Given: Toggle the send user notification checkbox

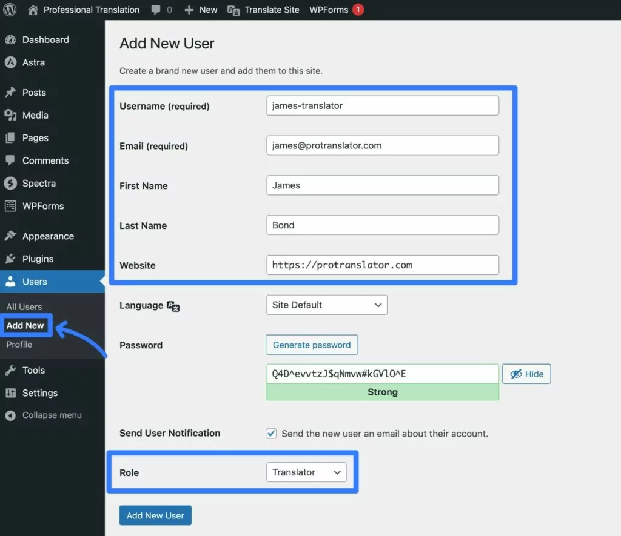Looking at the screenshot, I should tap(271, 433).
